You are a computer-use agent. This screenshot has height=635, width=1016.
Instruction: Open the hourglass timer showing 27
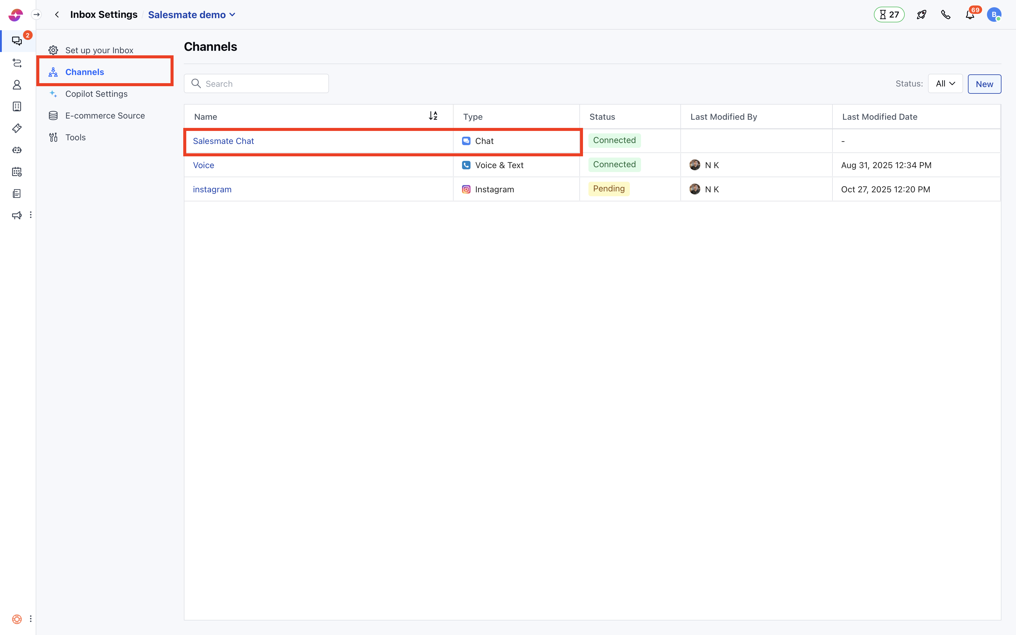[x=889, y=14]
